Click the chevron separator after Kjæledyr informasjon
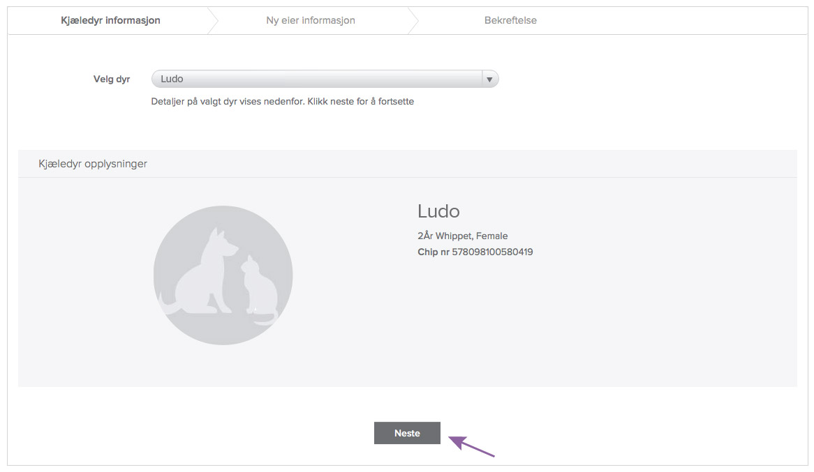This screenshot has width=814, height=472. point(214,21)
